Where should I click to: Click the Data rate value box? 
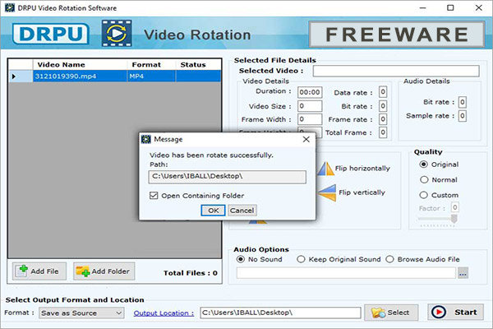383,92
